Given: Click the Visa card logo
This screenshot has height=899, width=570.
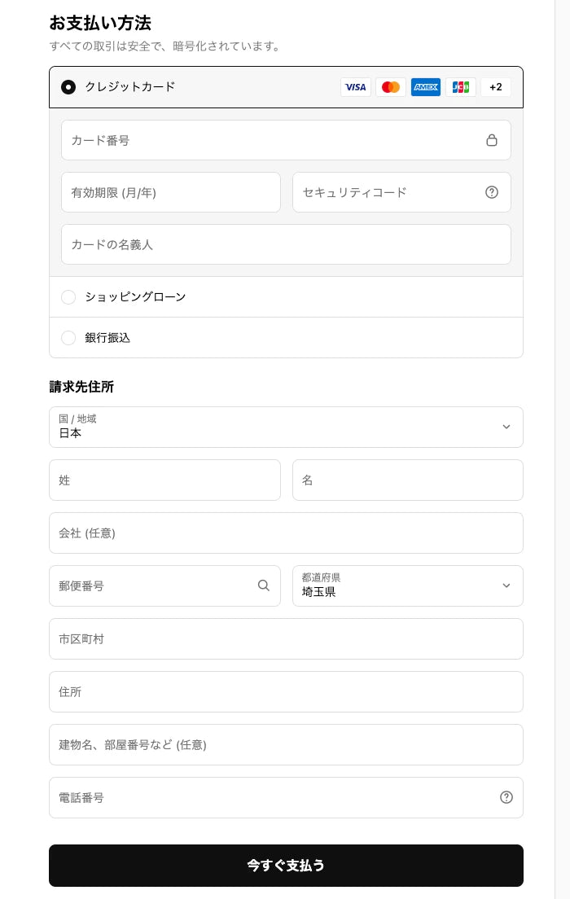Looking at the screenshot, I should (x=356, y=87).
